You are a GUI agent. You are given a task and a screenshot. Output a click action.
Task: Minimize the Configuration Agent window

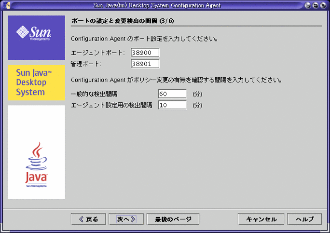coord(307,5)
